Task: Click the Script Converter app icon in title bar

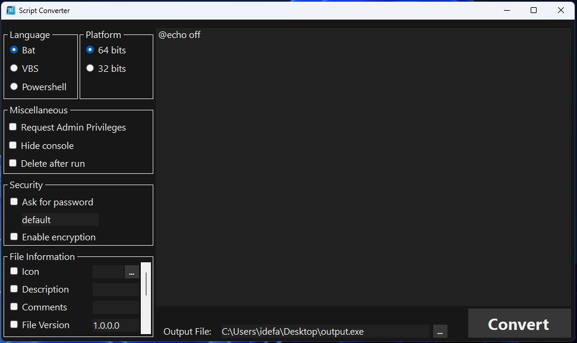Action: 11,10
